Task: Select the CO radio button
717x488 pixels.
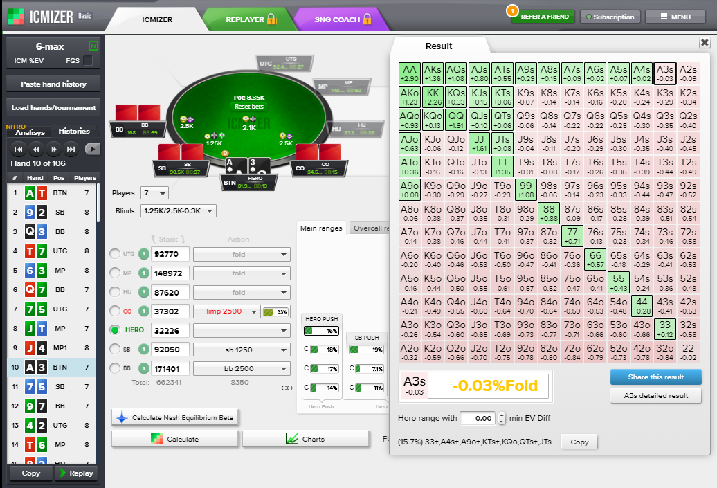Action: 115,311
